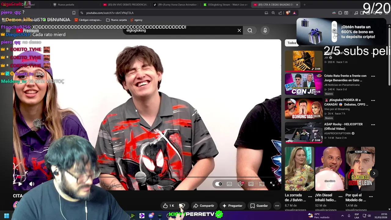Switch keyboard language ESP LAA
This screenshot has height=220, width=391.
click(x=357, y=216)
